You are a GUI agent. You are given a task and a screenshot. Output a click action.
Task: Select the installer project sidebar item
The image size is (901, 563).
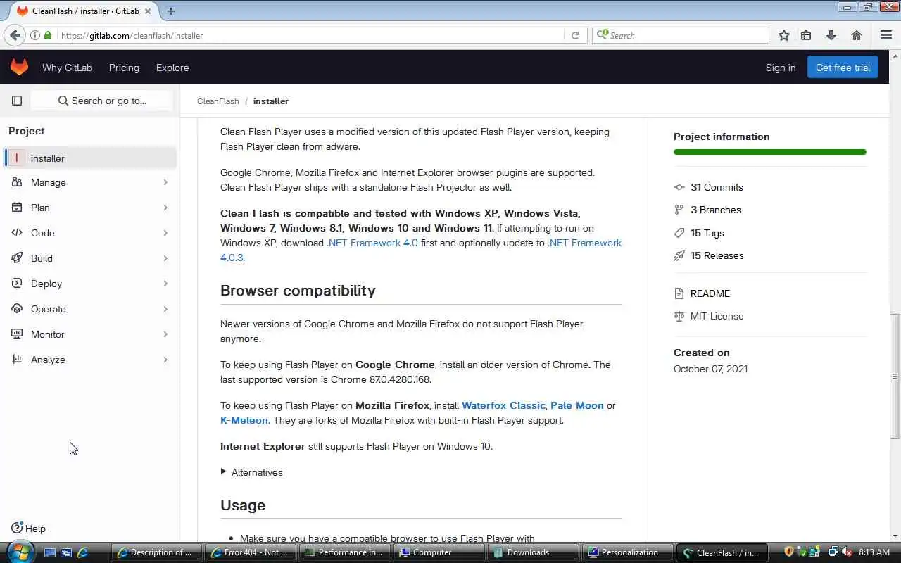[90, 158]
